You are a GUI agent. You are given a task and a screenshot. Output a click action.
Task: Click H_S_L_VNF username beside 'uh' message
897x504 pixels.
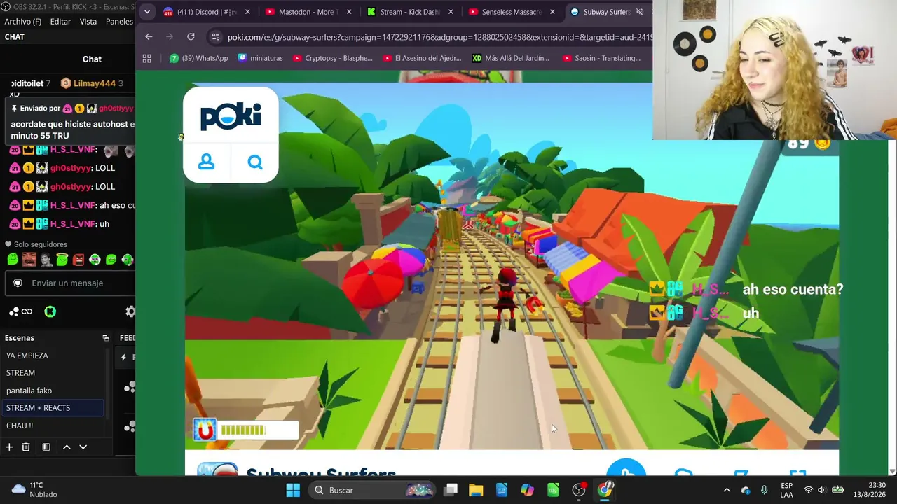click(x=73, y=224)
